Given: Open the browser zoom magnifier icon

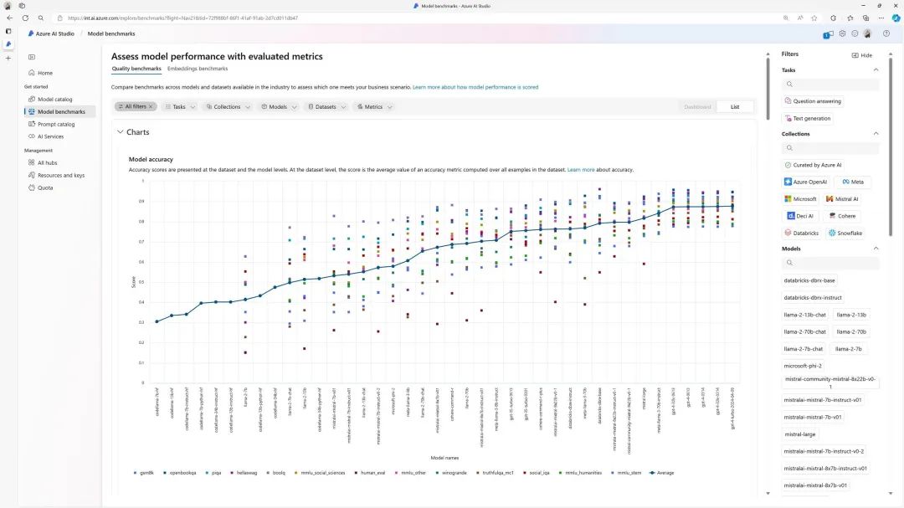Looking at the screenshot, I should point(786,18).
